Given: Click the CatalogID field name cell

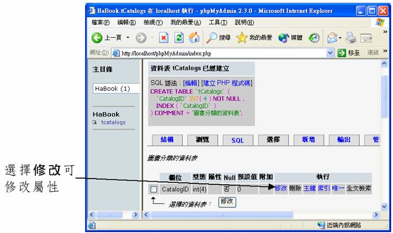Looking at the screenshot, I should click(x=175, y=189).
